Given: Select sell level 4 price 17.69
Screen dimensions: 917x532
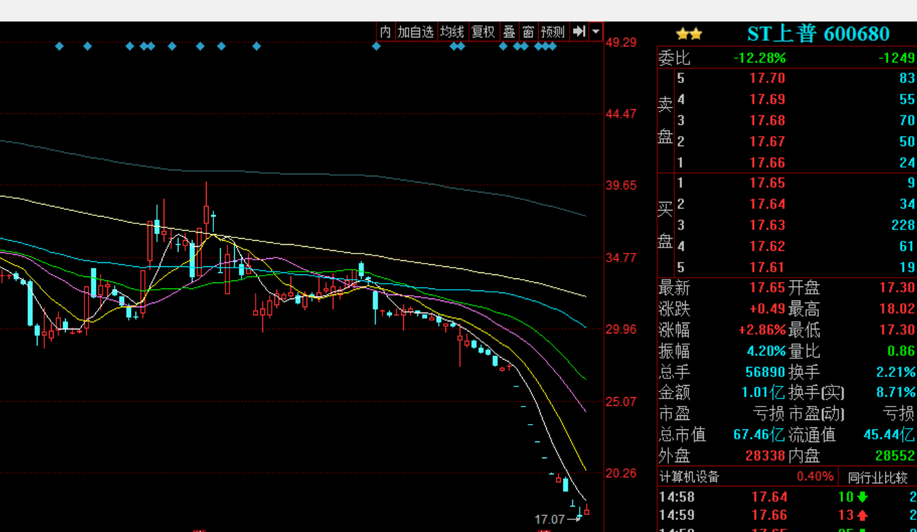Looking at the screenshot, I should coord(767,100).
